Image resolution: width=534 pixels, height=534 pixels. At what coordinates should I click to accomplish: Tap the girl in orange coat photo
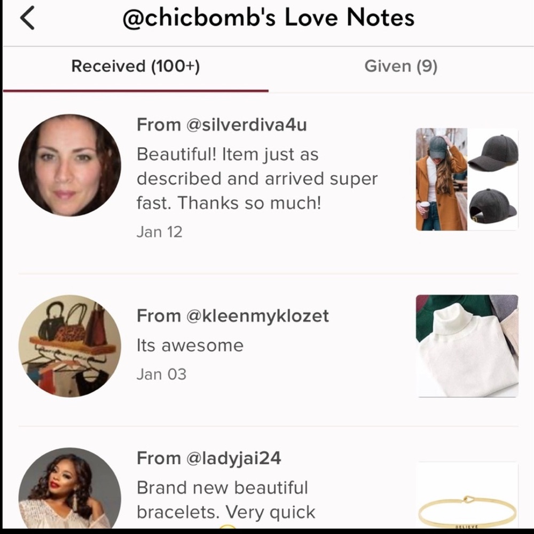442,179
